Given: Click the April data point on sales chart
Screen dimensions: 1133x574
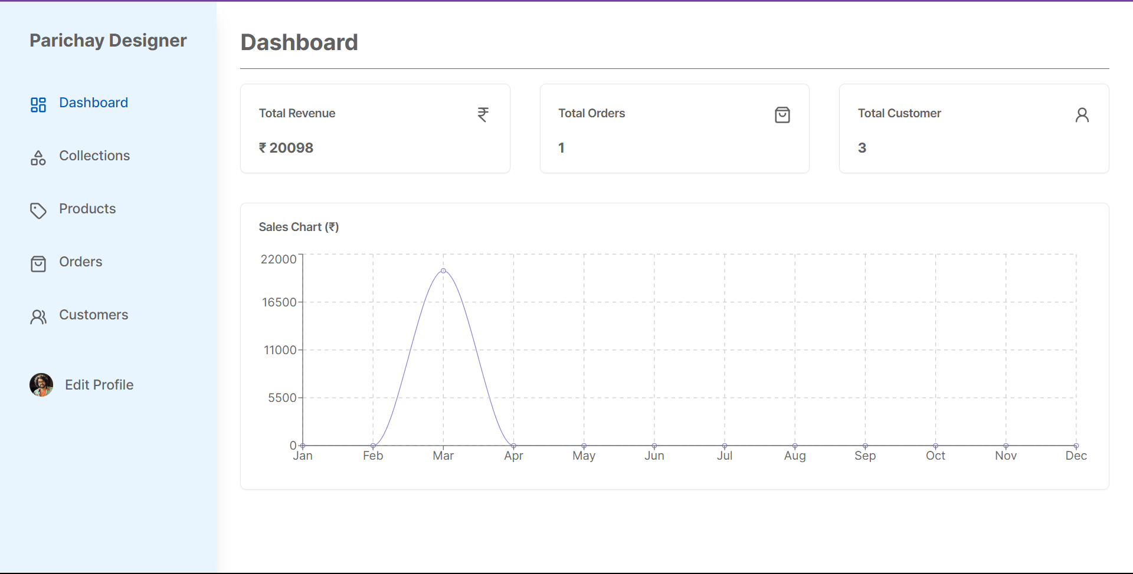Looking at the screenshot, I should pyautogui.click(x=513, y=446).
